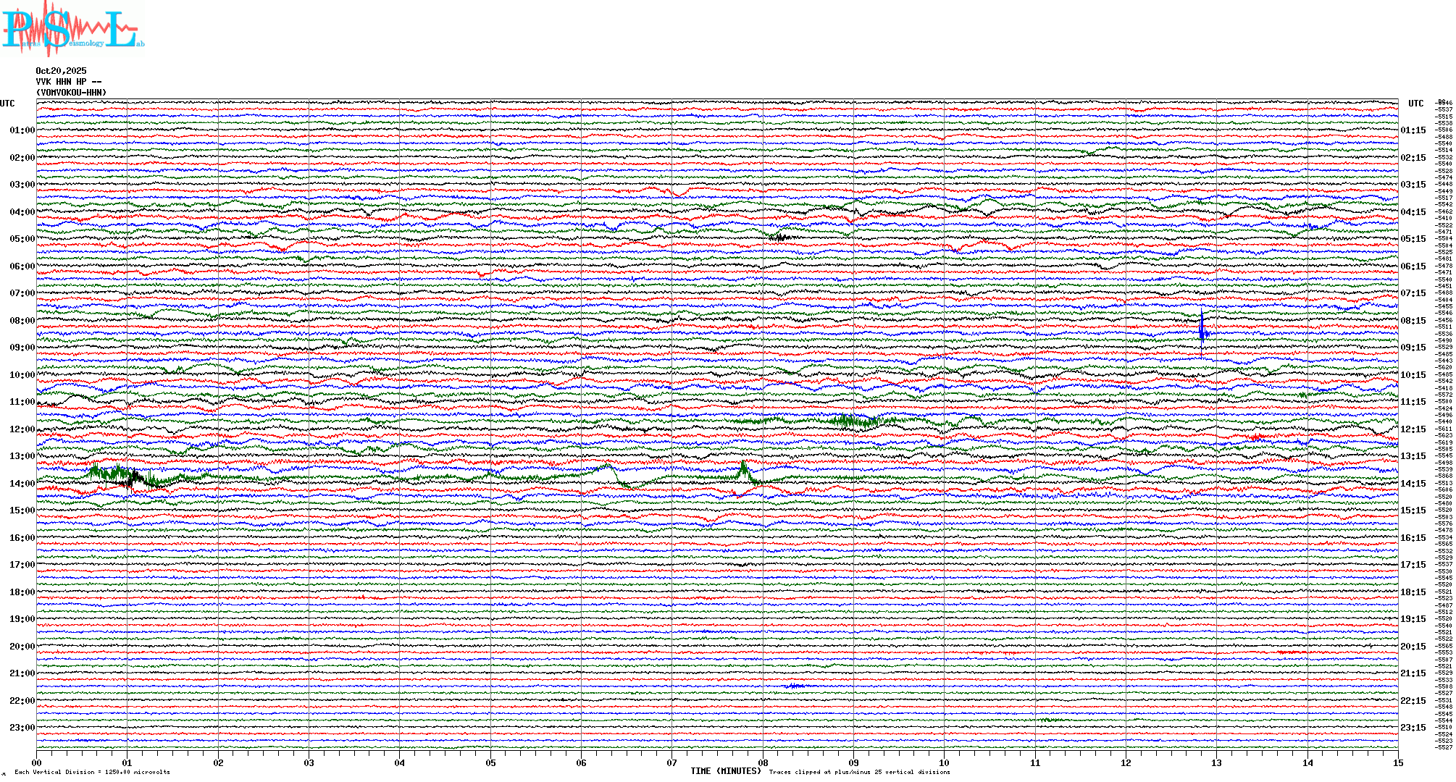Click the traces clipped footnote text
The image size is (1456, 782).
859,772
